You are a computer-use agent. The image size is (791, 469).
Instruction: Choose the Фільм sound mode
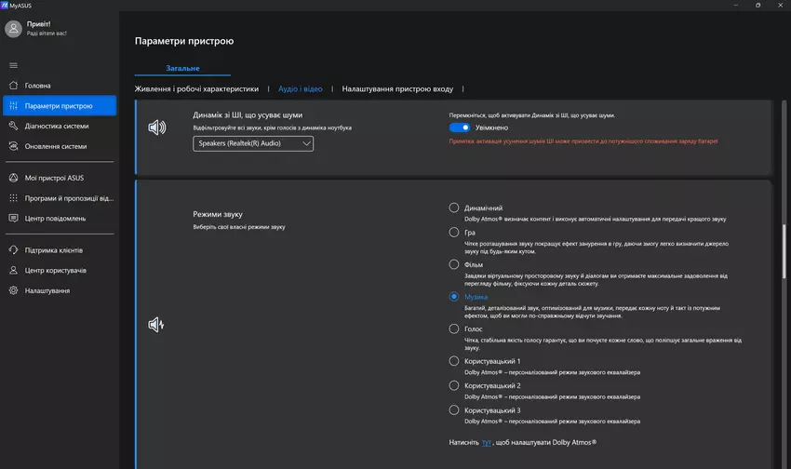point(454,264)
